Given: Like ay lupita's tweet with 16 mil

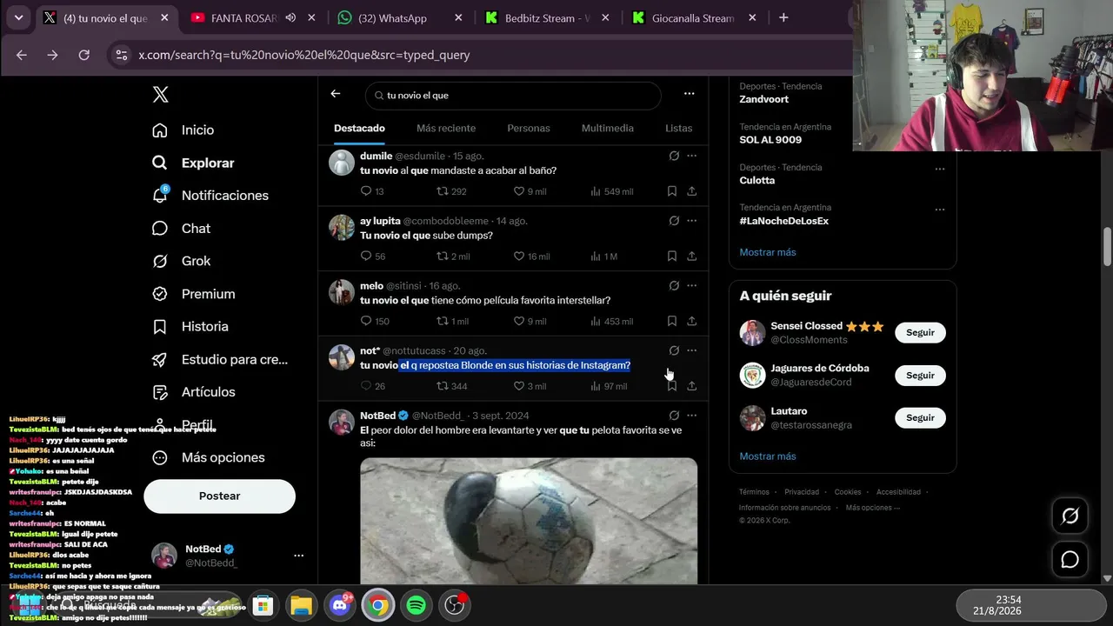Looking at the screenshot, I should (519, 256).
